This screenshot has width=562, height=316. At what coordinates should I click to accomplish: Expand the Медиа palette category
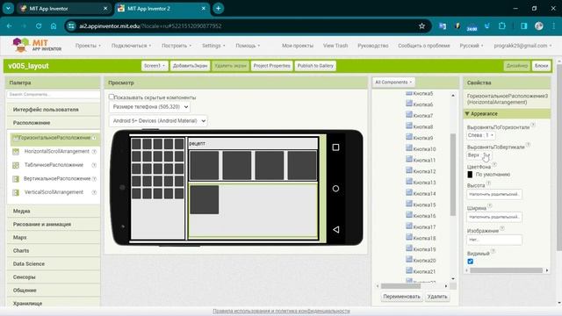(x=54, y=211)
